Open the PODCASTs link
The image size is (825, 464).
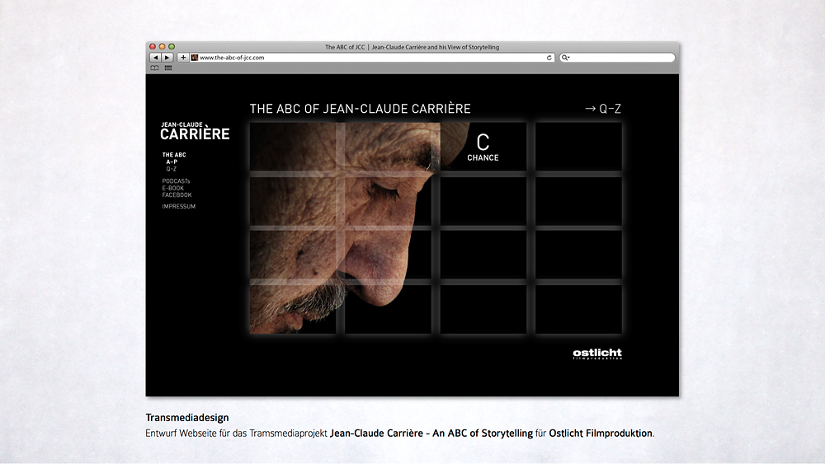pos(177,181)
